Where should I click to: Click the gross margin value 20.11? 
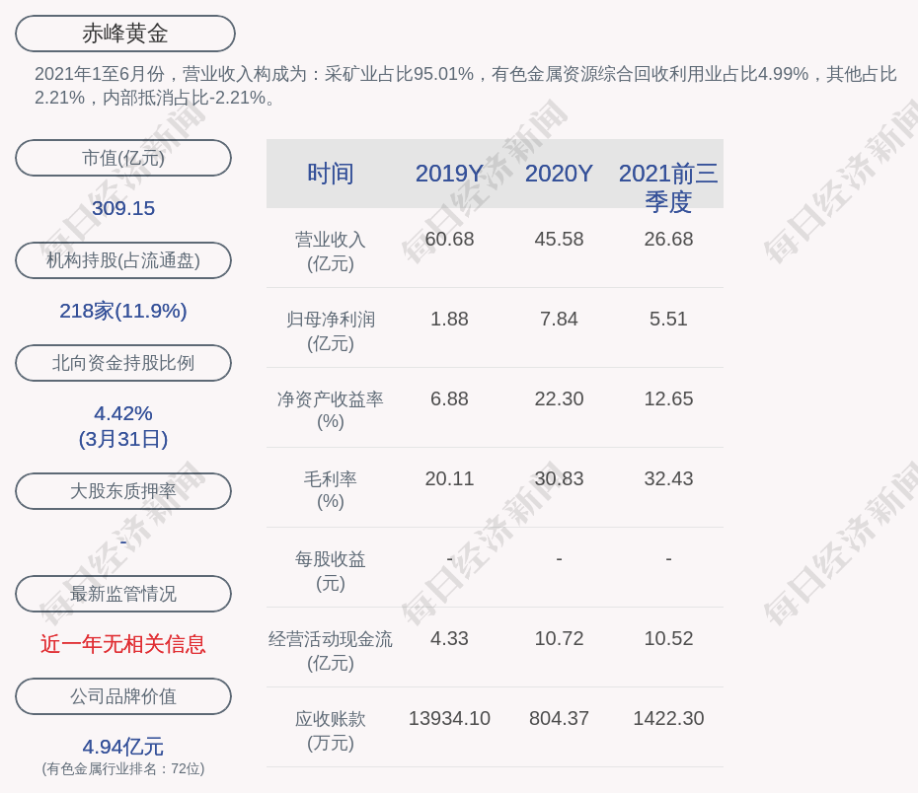pyautogui.click(x=449, y=479)
